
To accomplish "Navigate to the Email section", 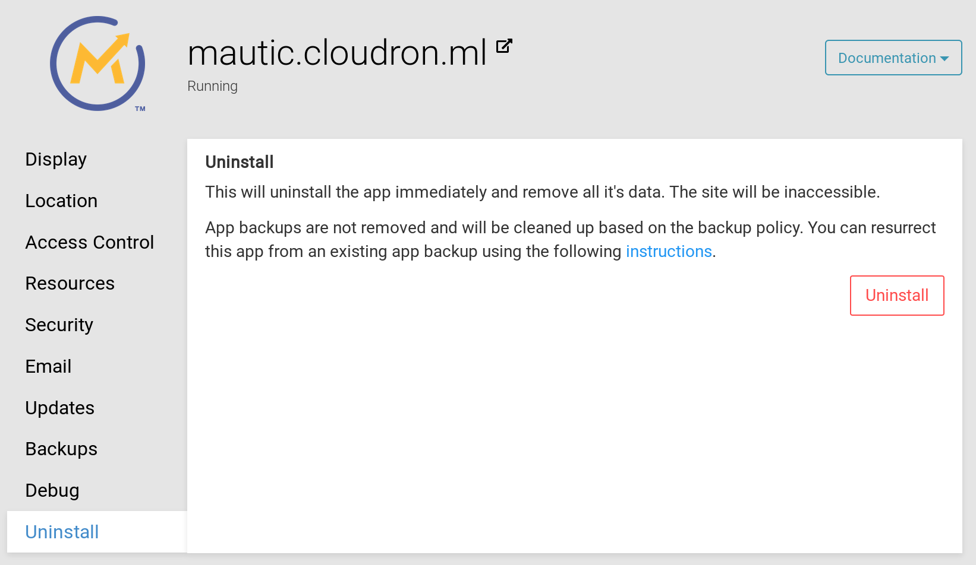I will [48, 366].
